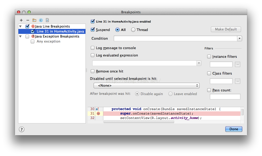Click the Make Default button
This screenshot has height=156, width=262.
click(226, 29)
